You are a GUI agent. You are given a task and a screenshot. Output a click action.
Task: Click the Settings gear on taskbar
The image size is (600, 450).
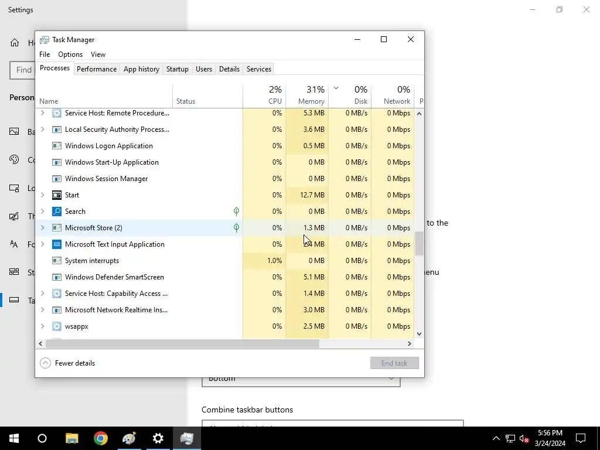tap(158, 438)
